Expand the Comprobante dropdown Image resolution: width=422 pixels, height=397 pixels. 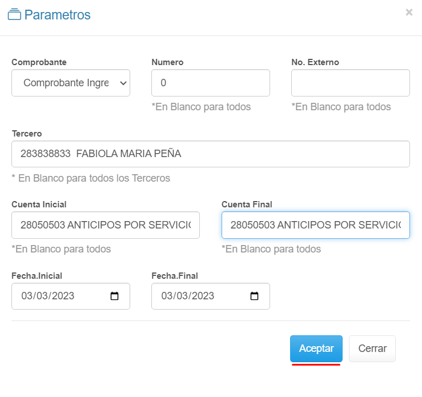pos(71,83)
